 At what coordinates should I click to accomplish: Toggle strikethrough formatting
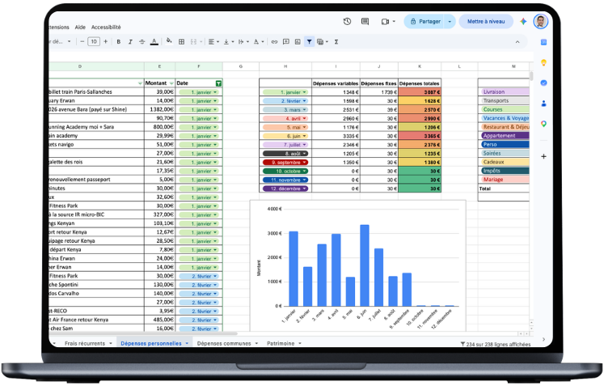(x=141, y=41)
